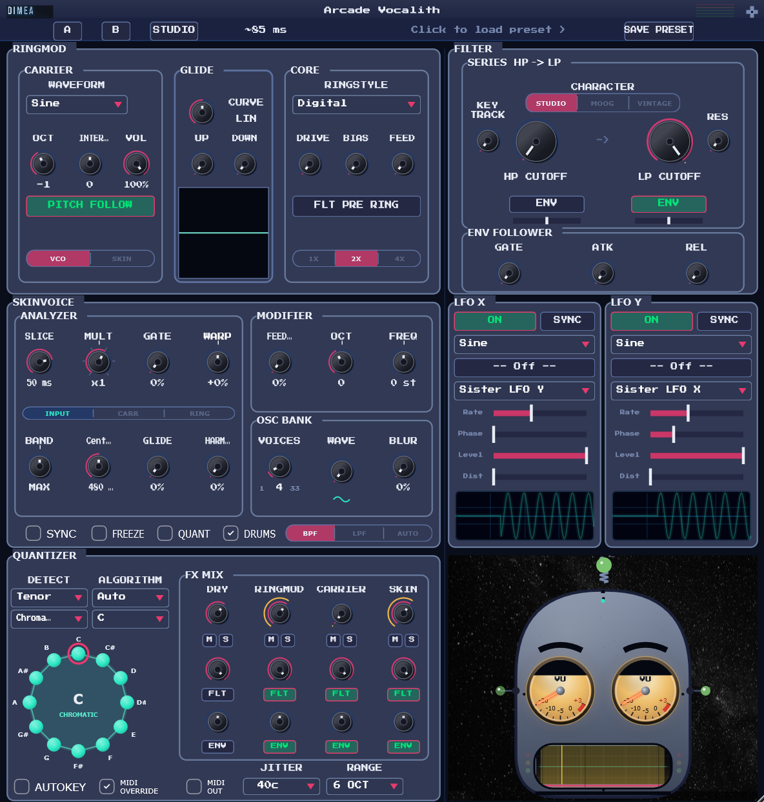This screenshot has height=802, width=764.
Task: Select 4X oversampling option
Action: 399,259
